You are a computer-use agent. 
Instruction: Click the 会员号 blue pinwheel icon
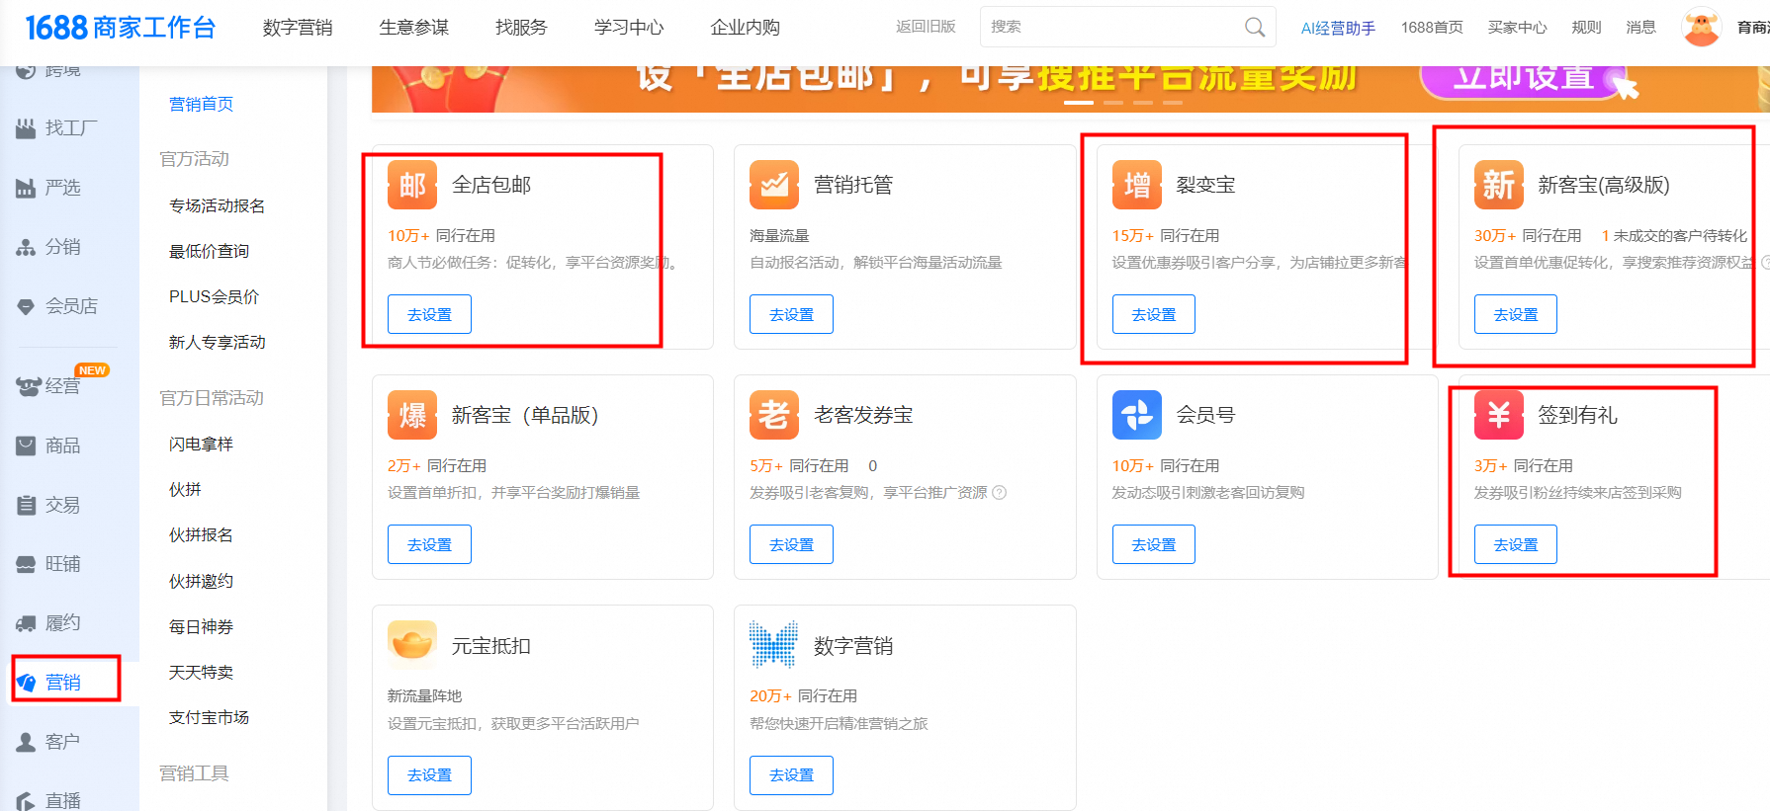click(x=1136, y=415)
